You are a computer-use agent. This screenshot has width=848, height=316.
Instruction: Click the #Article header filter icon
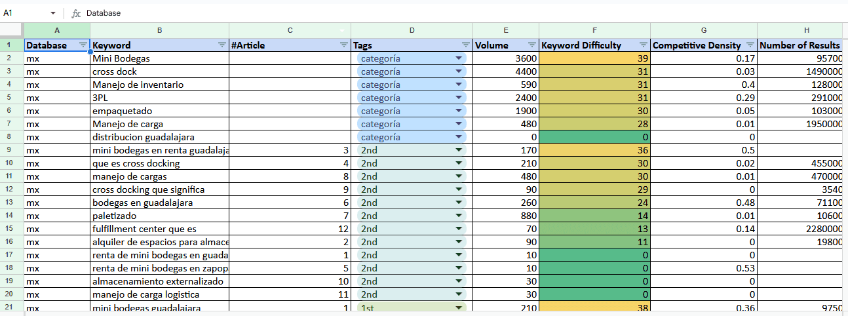pyautogui.click(x=344, y=45)
